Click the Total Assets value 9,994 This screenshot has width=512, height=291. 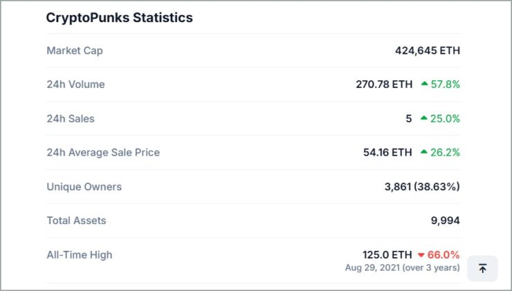coord(446,220)
